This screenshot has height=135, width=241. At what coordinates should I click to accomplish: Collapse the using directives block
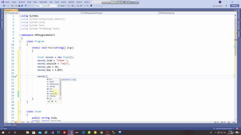tap(20, 16)
